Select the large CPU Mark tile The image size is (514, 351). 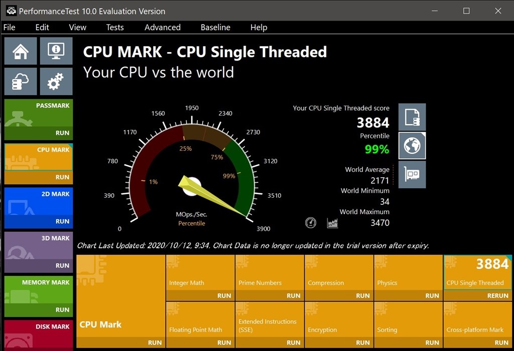pos(121,296)
